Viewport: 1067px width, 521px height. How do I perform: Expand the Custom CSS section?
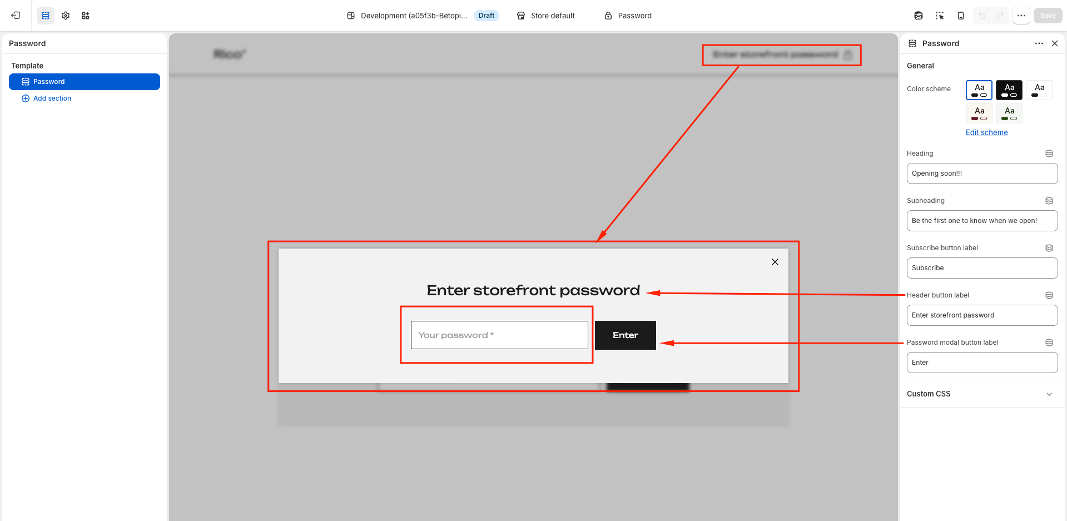pos(982,394)
